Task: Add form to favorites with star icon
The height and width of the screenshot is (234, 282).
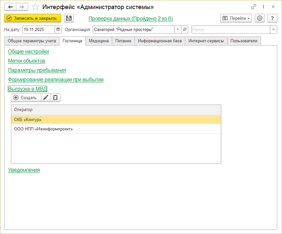Action: click(35, 7)
